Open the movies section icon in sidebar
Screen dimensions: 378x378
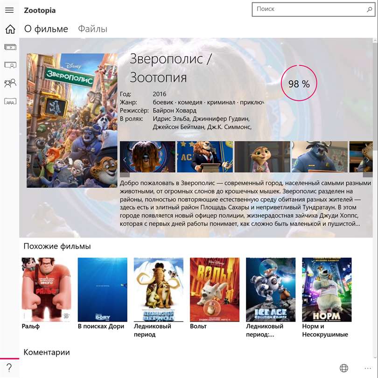pos(10,47)
